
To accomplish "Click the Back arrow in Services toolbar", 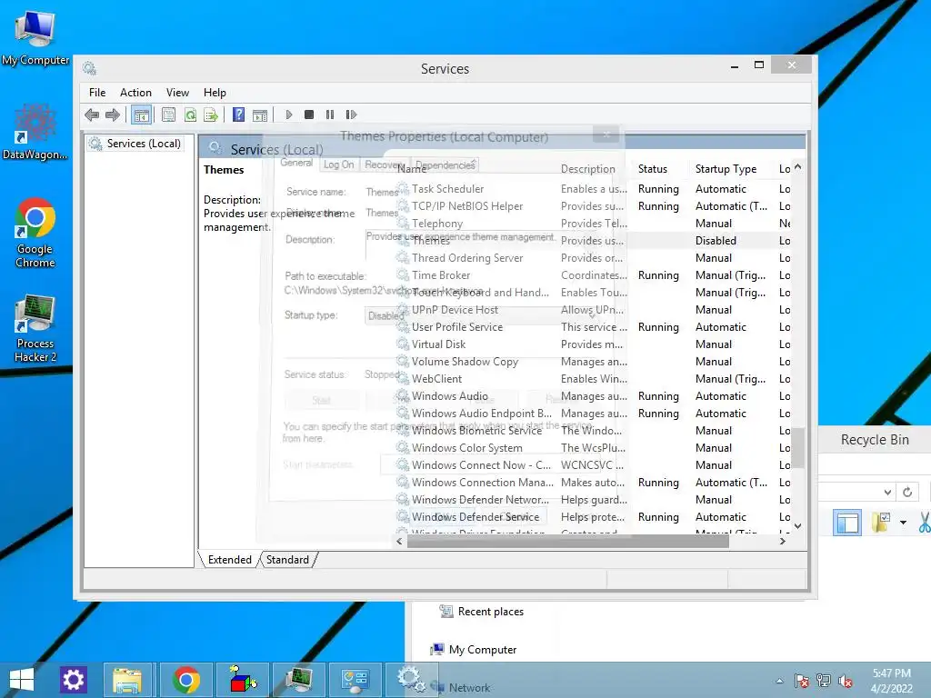I will click(92, 115).
